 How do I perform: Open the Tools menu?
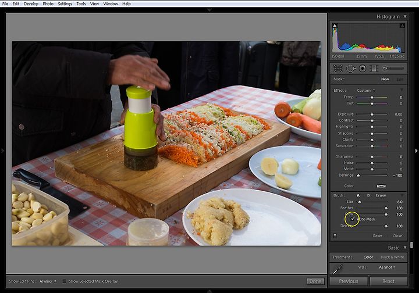point(81,3)
